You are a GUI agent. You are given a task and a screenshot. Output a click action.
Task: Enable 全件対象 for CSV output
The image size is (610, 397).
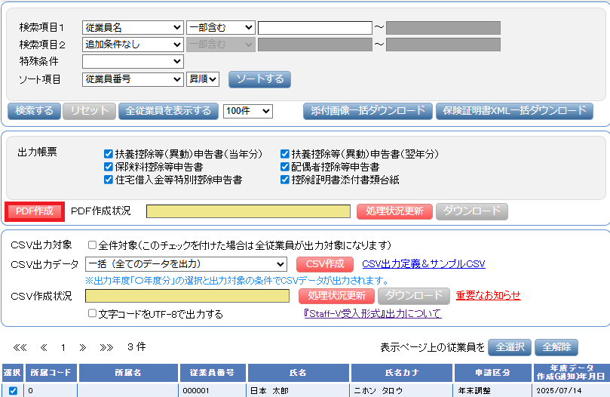[x=92, y=245]
